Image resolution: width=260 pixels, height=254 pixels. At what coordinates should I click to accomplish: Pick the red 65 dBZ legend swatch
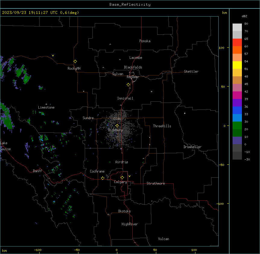tap(237, 42)
